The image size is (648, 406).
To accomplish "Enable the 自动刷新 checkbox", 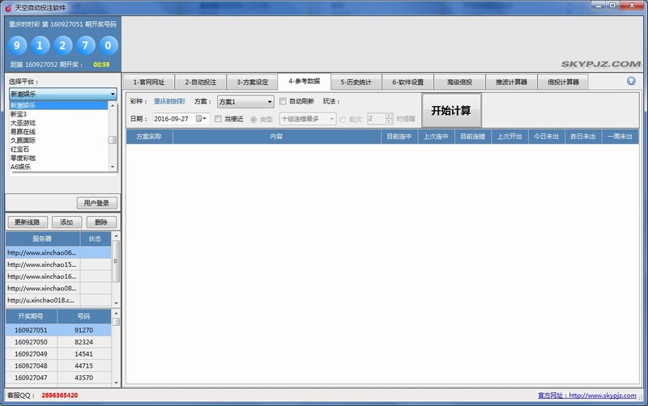I will point(283,102).
